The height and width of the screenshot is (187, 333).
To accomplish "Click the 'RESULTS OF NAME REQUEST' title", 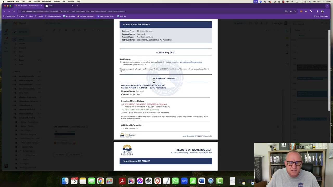I will click(194, 150).
